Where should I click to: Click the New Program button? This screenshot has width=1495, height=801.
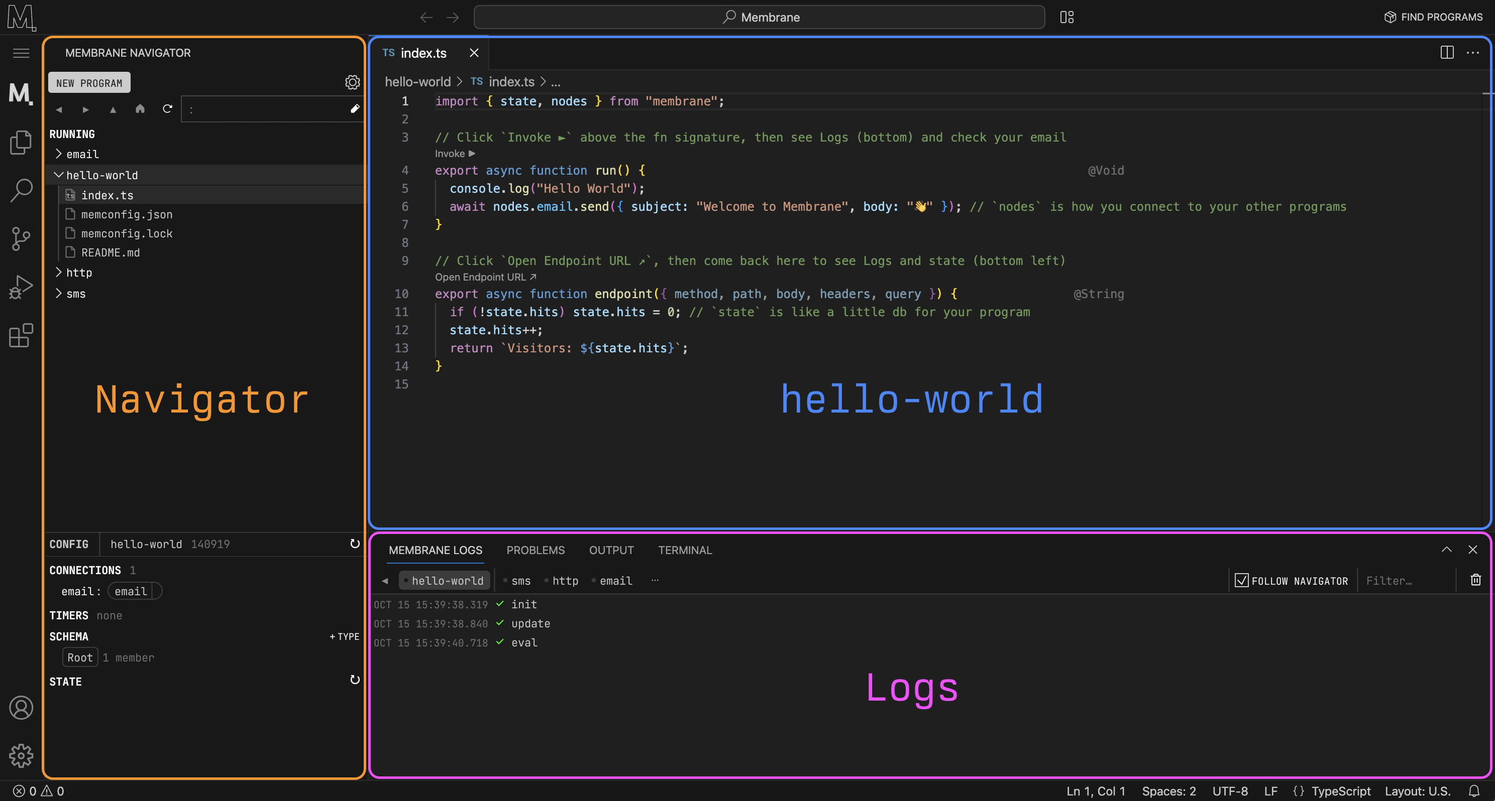89,83
